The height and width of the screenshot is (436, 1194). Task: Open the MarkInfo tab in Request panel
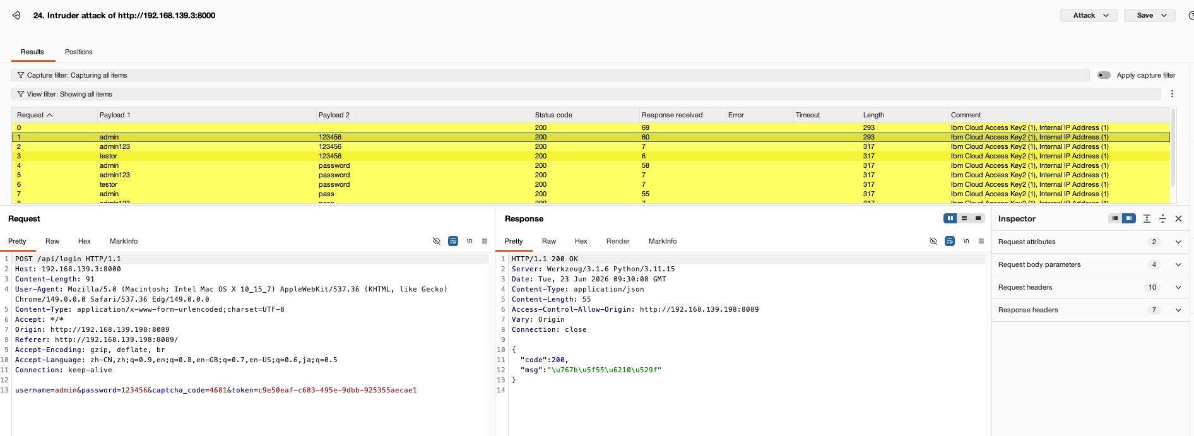124,241
